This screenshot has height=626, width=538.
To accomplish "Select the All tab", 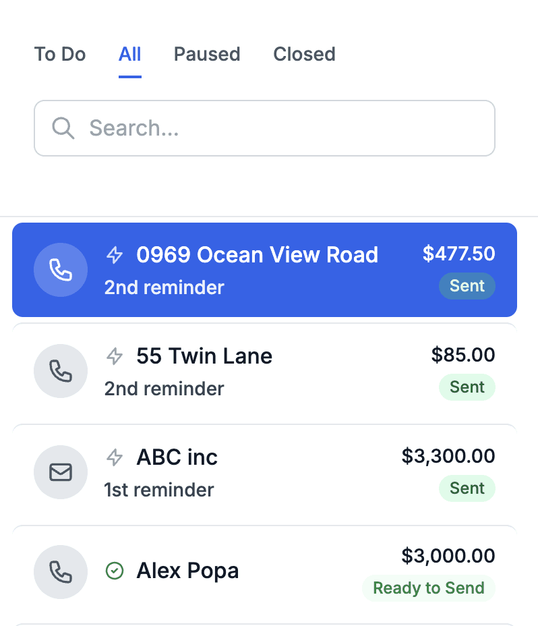I will tap(129, 54).
